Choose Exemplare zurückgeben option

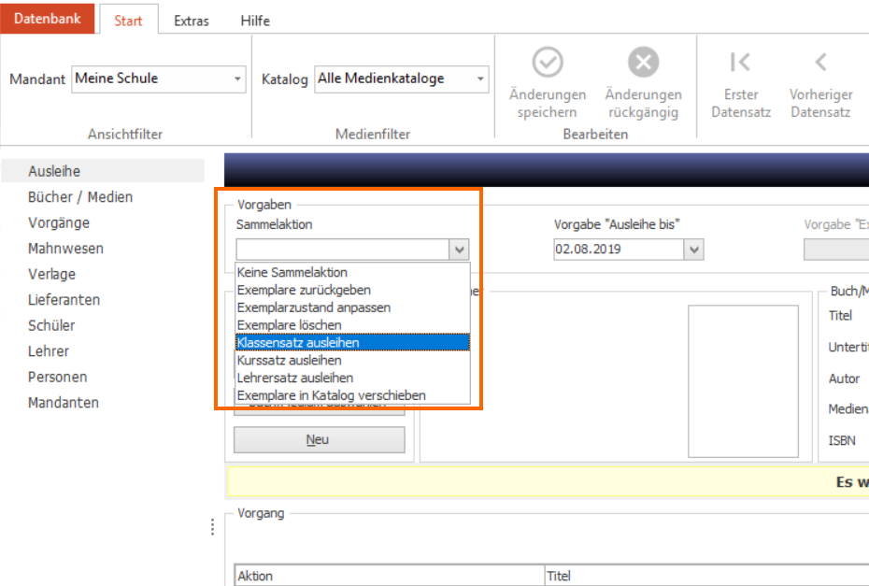pos(352,290)
